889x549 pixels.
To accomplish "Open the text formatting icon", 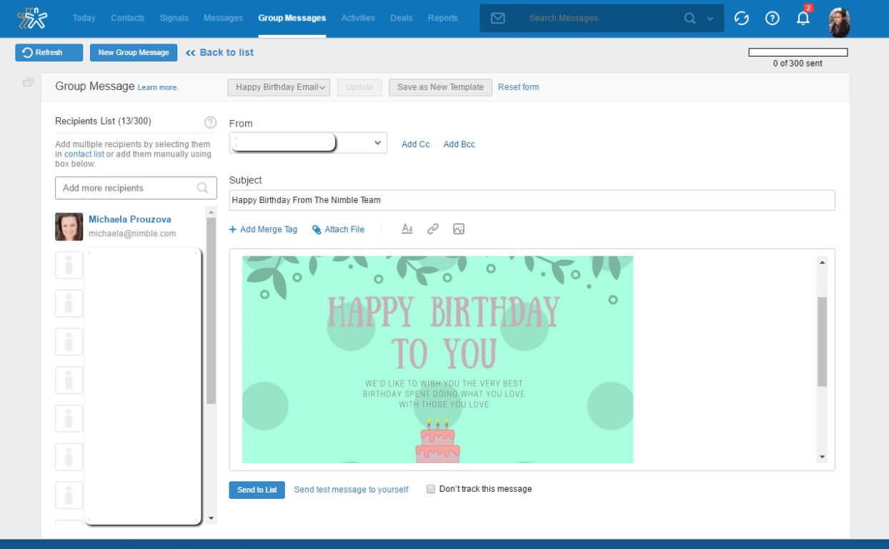I will pyautogui.click(x=407, y=229).
